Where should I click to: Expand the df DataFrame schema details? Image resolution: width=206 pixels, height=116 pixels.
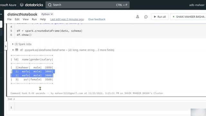13,50
